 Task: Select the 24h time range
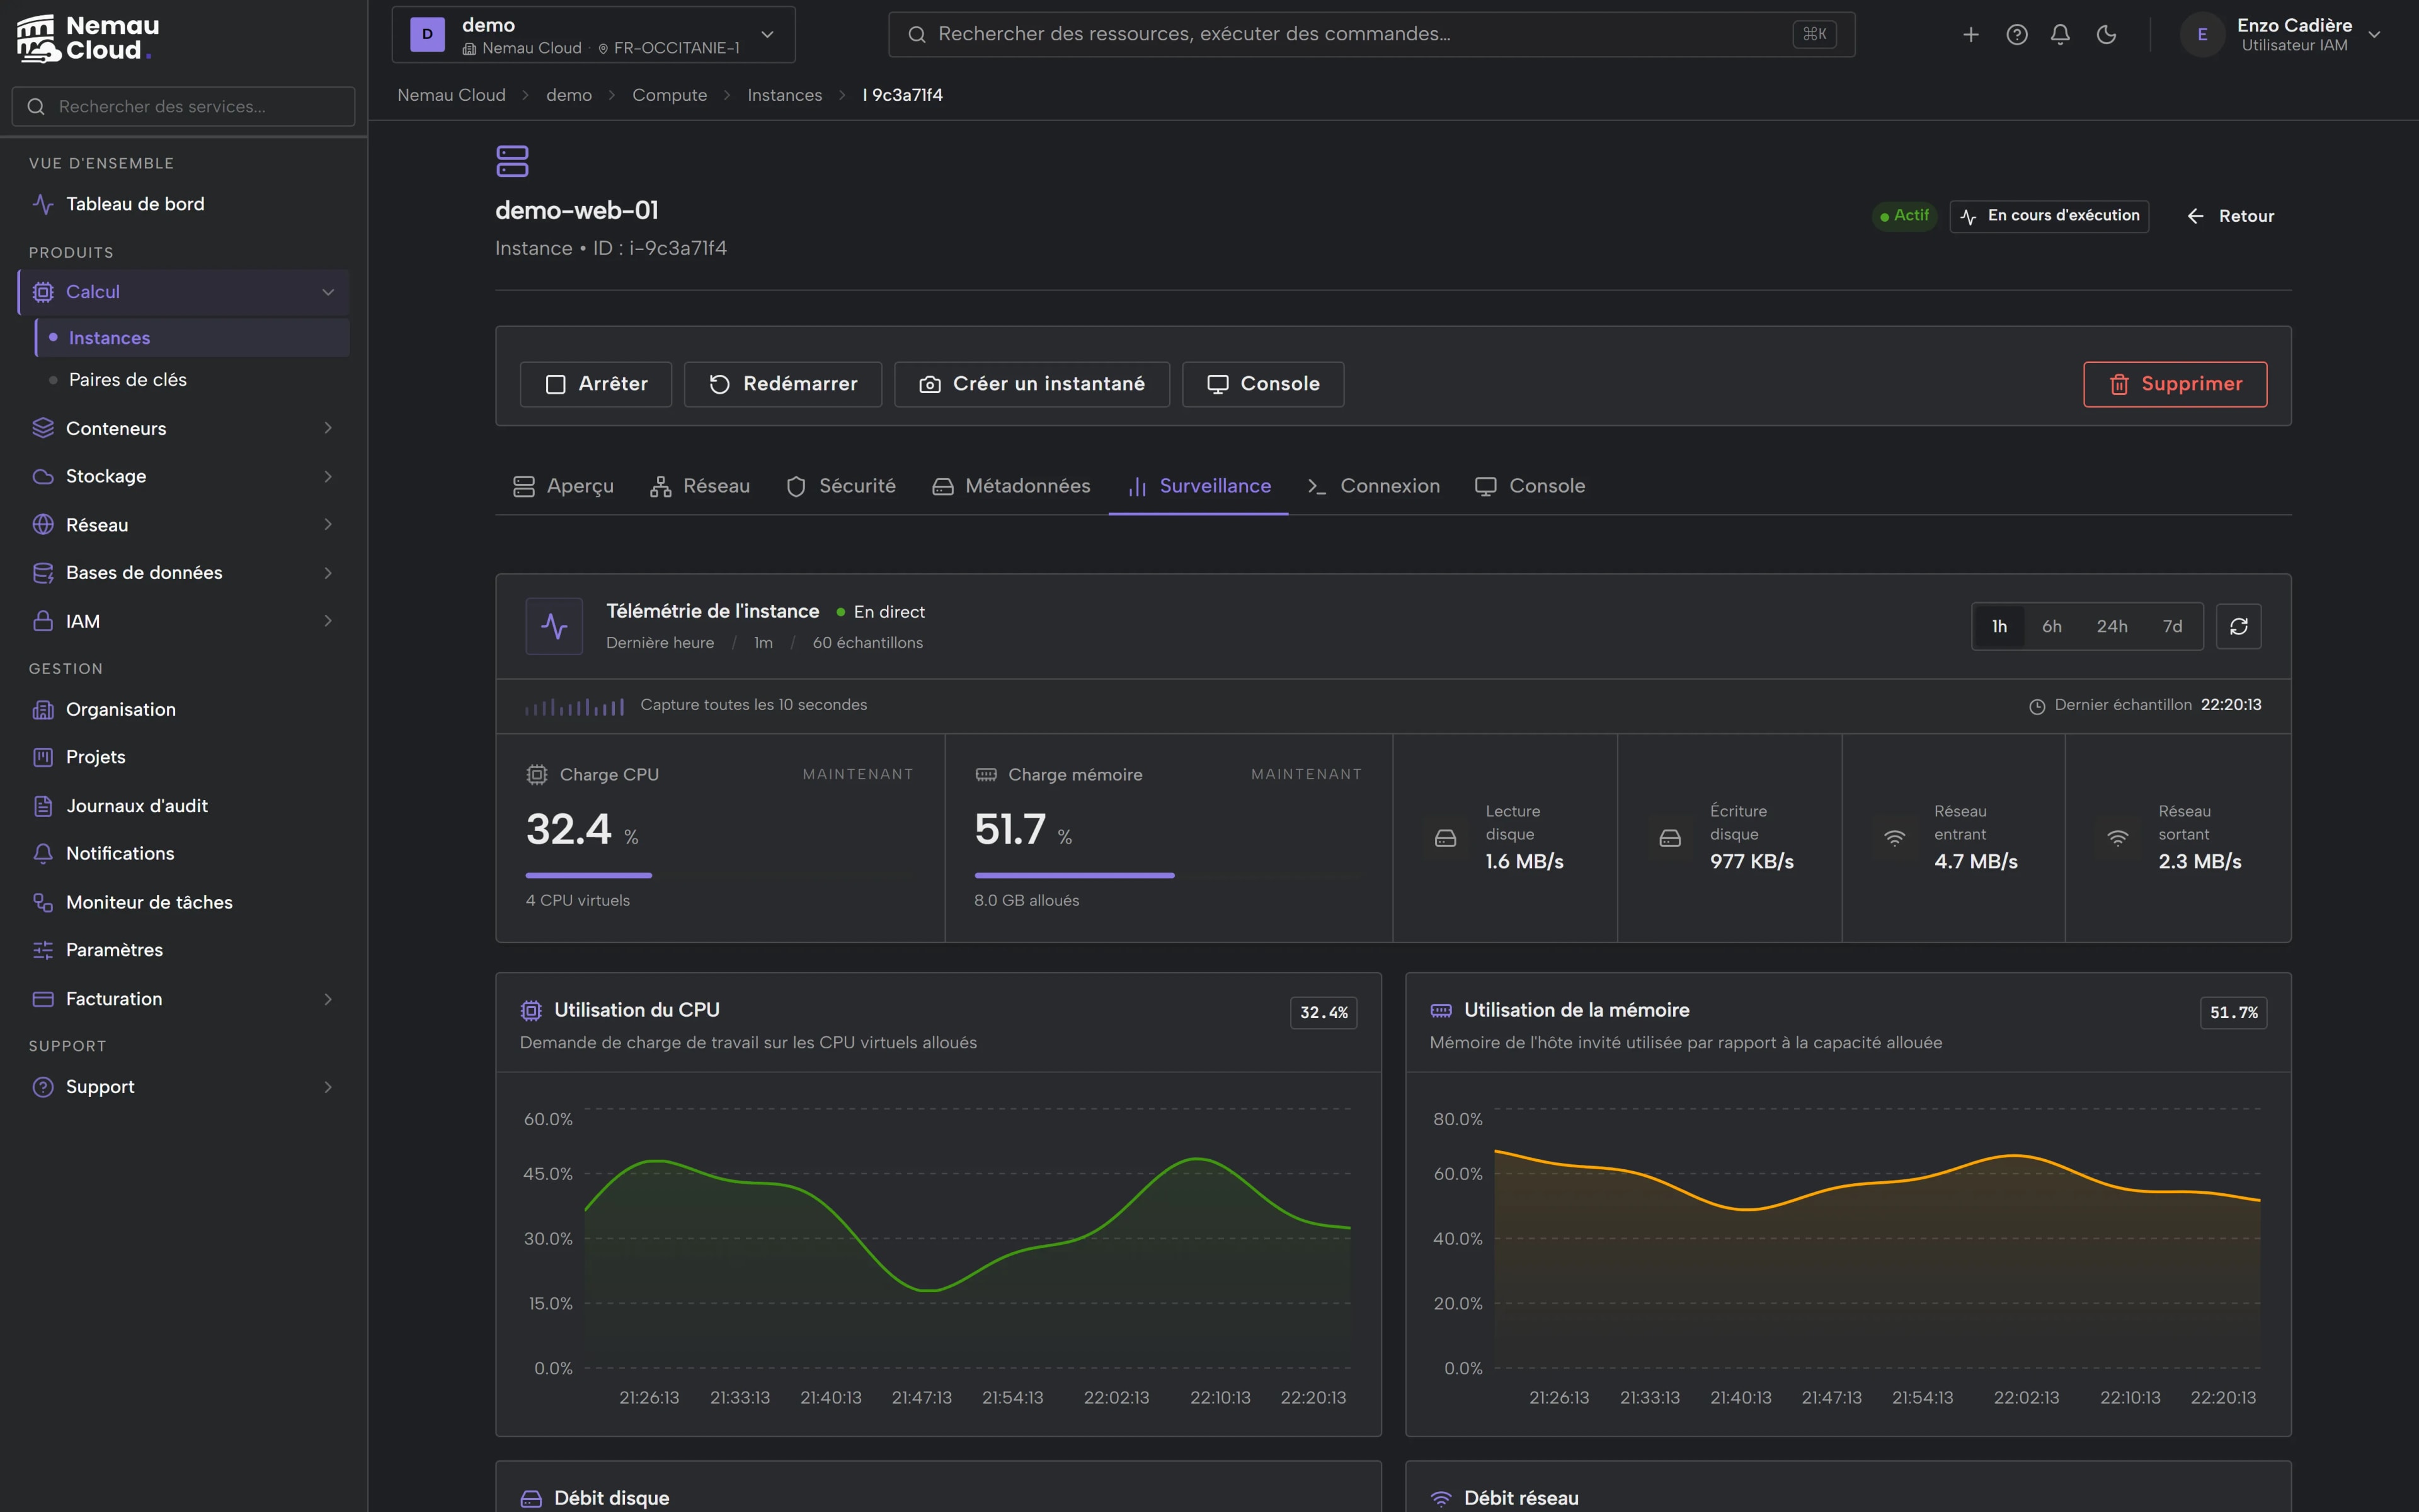2111,626
